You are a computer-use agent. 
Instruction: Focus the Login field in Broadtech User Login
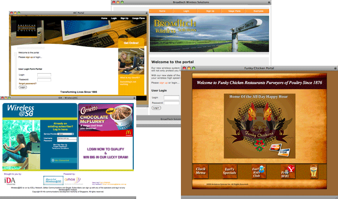tap(171, 98)
